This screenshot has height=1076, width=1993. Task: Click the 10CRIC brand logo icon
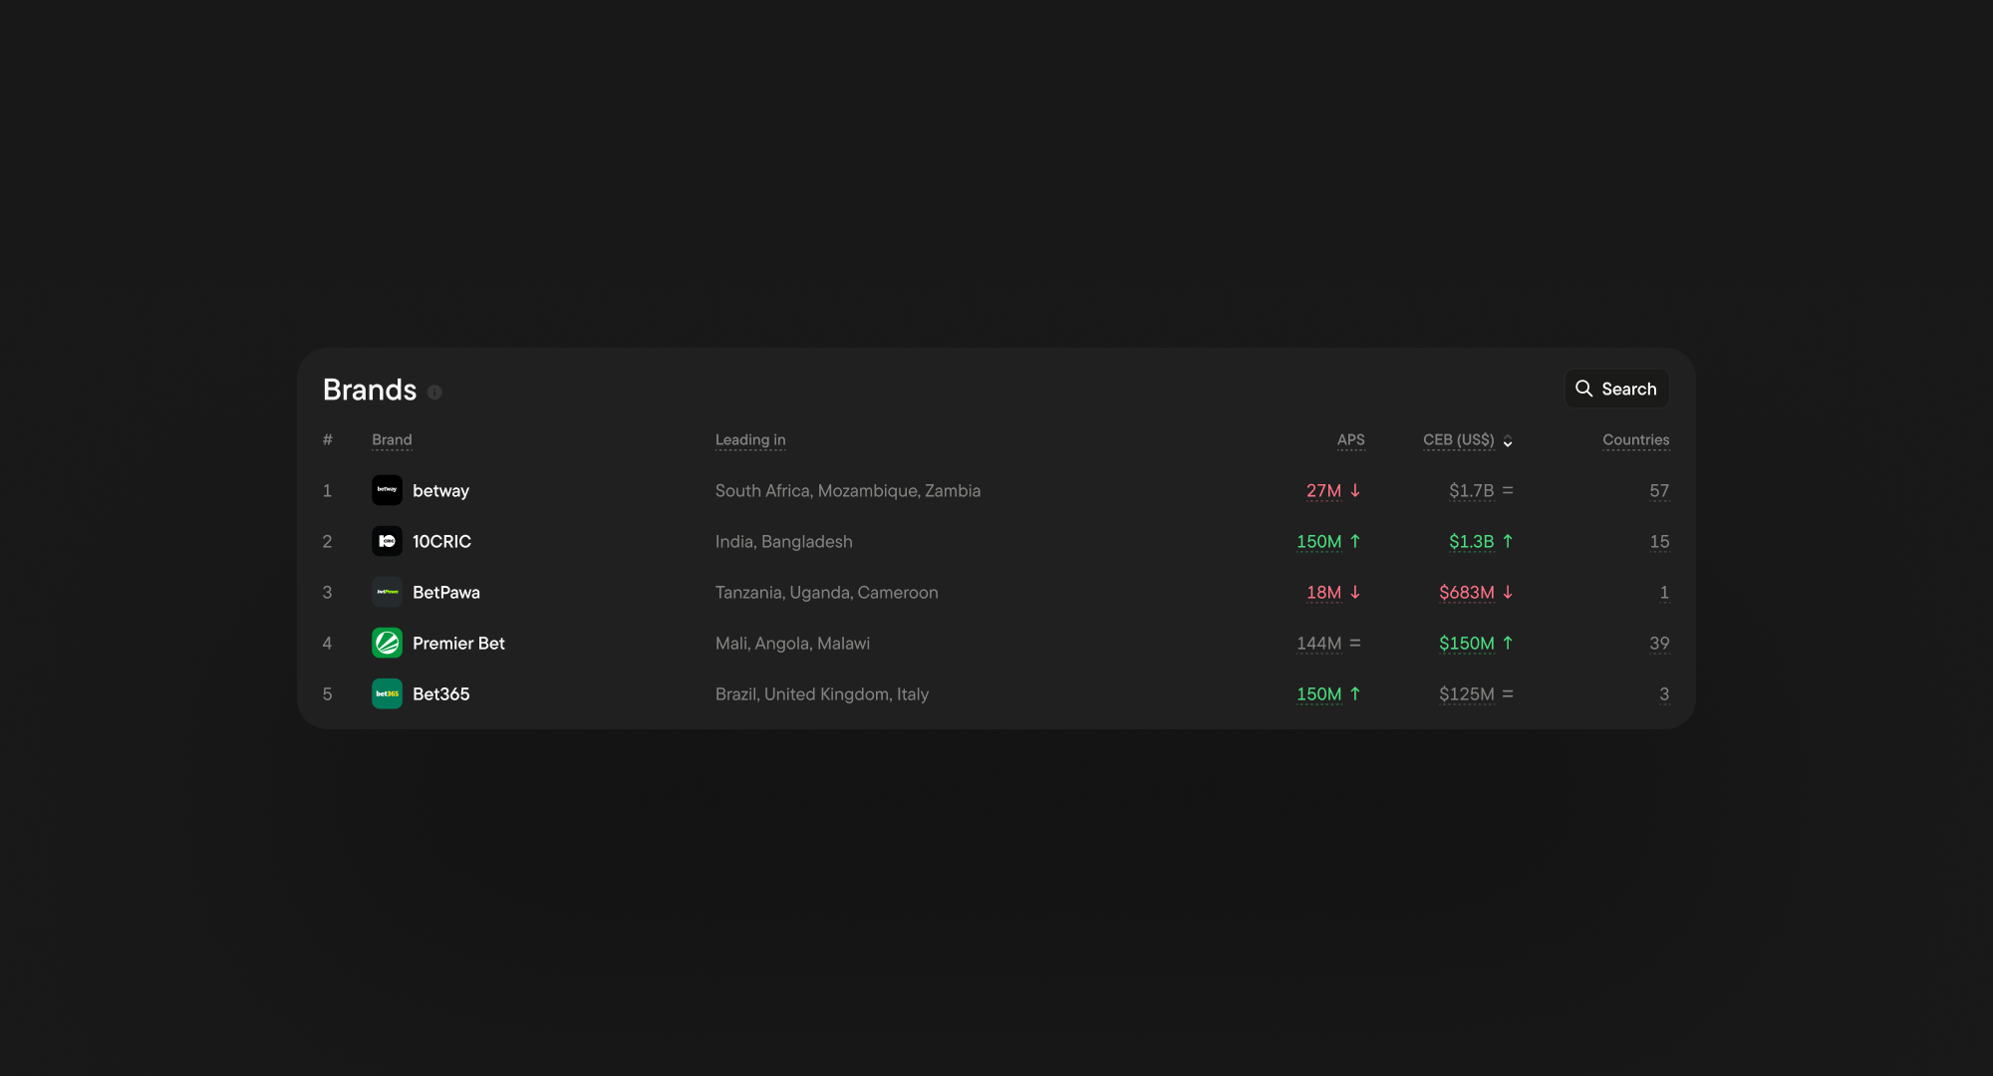387,541
